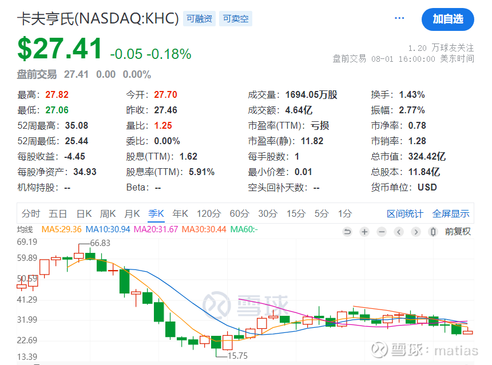Image resolution: width=492 pixels, height=365 pixels.
Task: Click the 成交量 value 1694.05万股
Action: point(311,94)
